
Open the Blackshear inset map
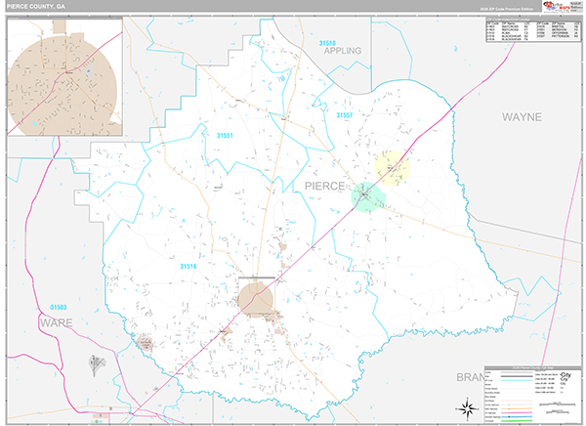click(x=64, y=77)
